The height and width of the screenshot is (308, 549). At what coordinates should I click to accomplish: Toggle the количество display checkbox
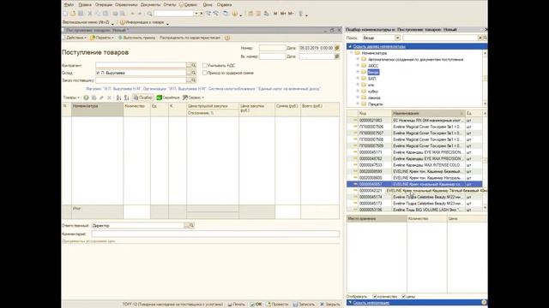click(375, 297)
